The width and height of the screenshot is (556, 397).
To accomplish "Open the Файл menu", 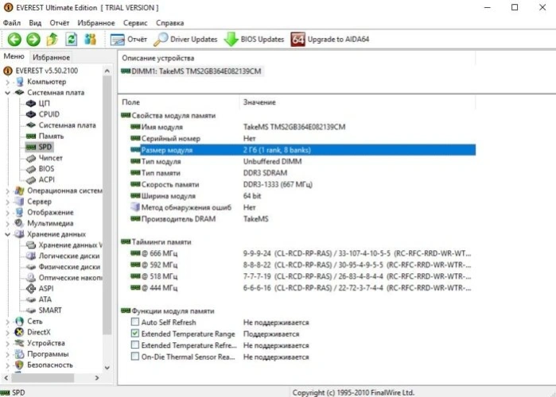I will 12,23.
